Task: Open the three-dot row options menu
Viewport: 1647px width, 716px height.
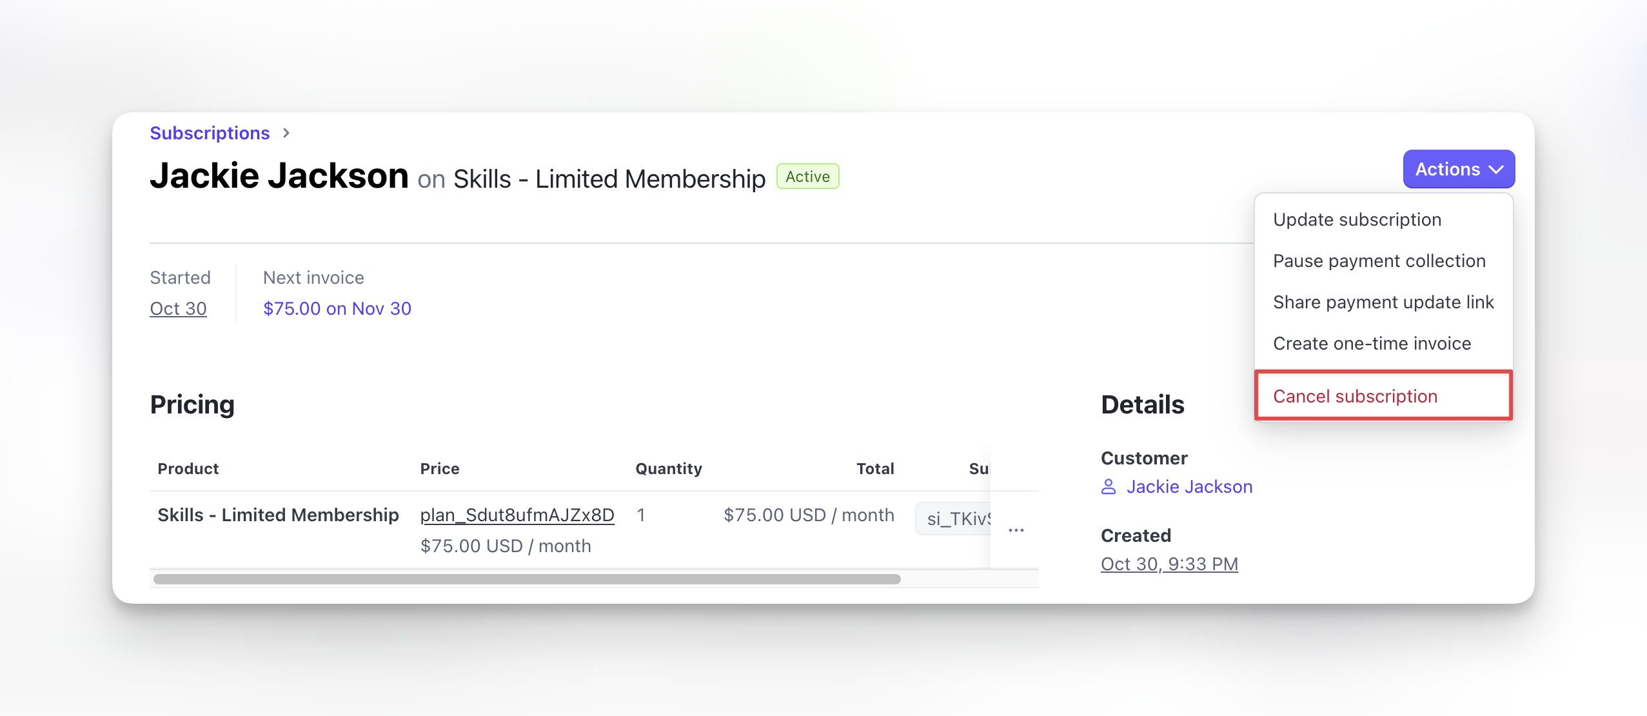Action: (1016, 530)
